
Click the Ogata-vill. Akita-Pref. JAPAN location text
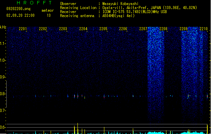pyautogui.click(x=150, y=8)
